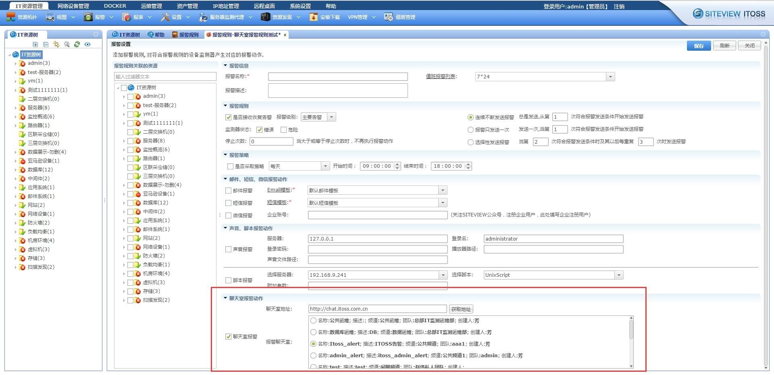774x375 pixels.
Task: Open the 网络设备管理 menu
Action: [x=73, y=6]
